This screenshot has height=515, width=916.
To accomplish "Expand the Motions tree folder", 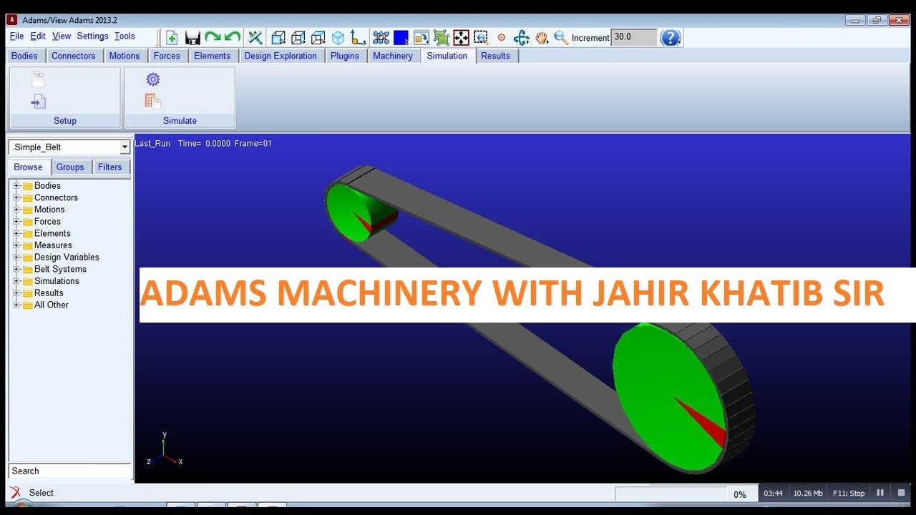I will click(x=16, y=210).
